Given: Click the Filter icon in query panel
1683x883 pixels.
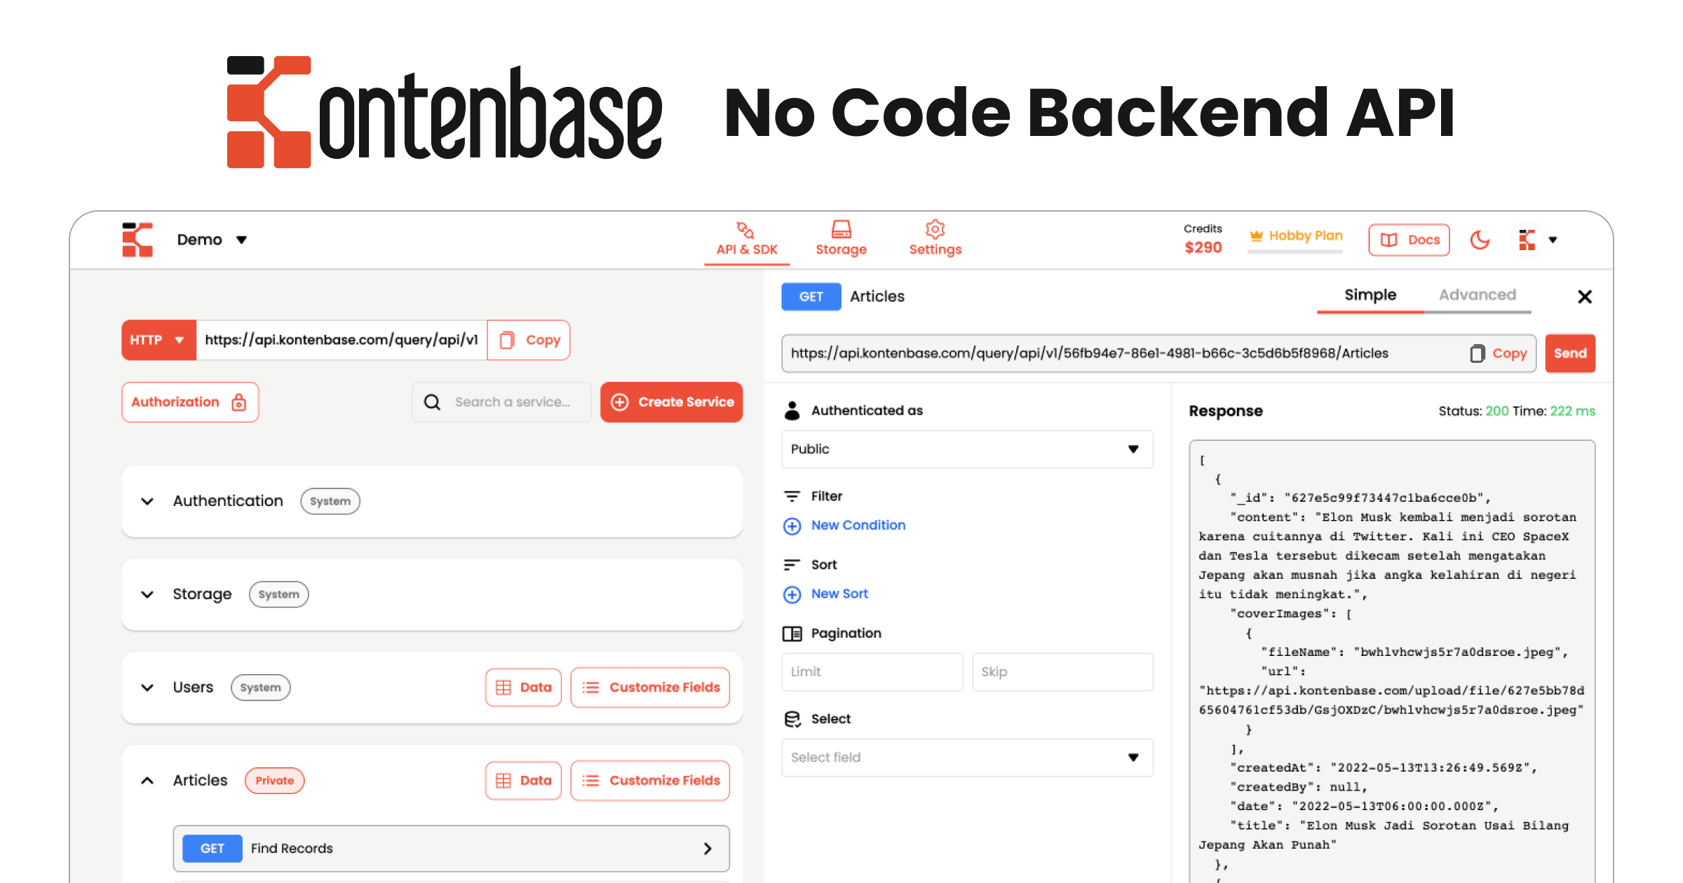Looking at the screenshot, I should pyautogui.click(x=792, y=495).
